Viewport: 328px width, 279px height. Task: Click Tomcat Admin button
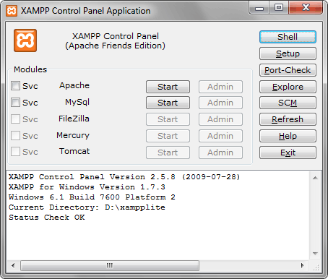220,153
